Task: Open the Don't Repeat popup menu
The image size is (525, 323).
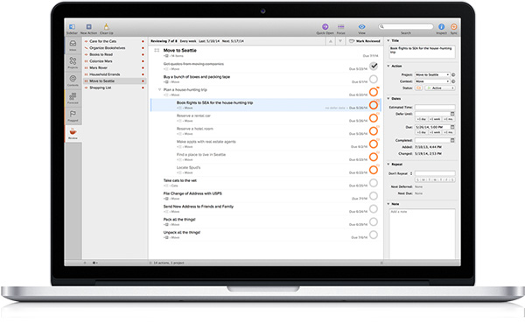Action: [x=401, y=173]
